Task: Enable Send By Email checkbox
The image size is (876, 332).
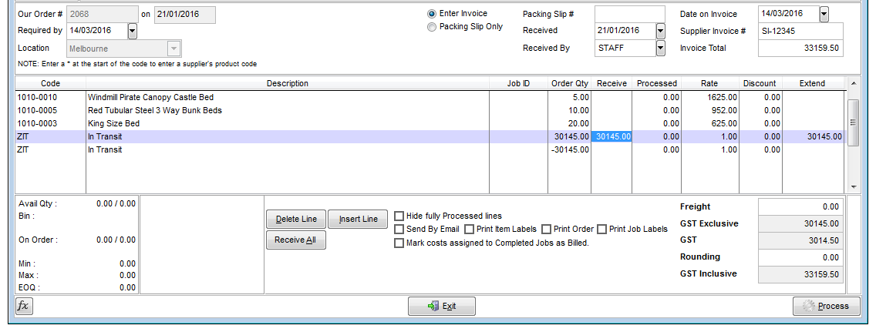Action: (399, 230)
